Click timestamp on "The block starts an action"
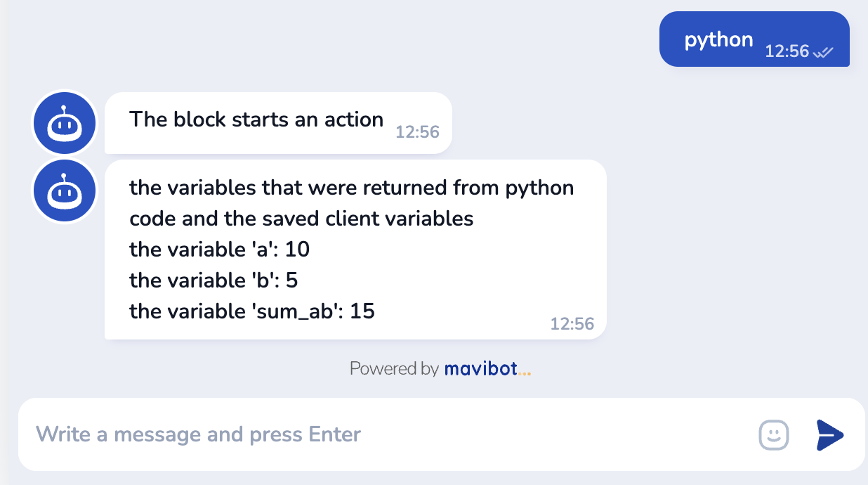 417,132
